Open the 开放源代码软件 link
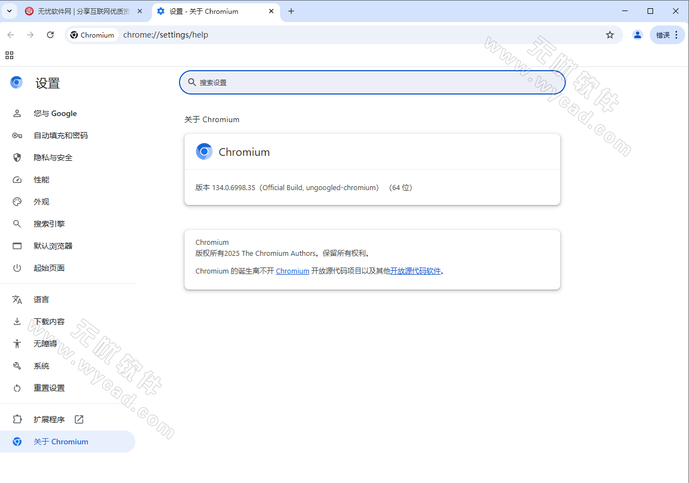 (x=415, y=271)
